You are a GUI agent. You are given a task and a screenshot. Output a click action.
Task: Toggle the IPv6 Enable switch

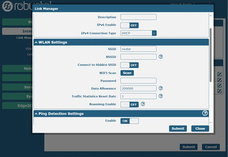pyautogui.click(x=129, y=25)
